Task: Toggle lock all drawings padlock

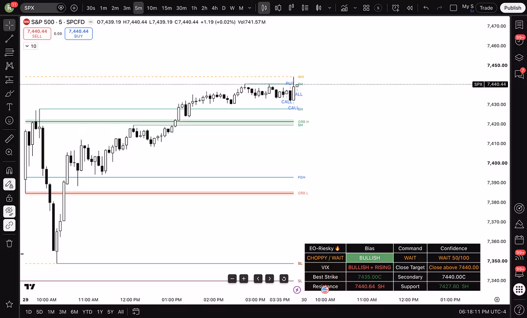Action: click(9, 198)
